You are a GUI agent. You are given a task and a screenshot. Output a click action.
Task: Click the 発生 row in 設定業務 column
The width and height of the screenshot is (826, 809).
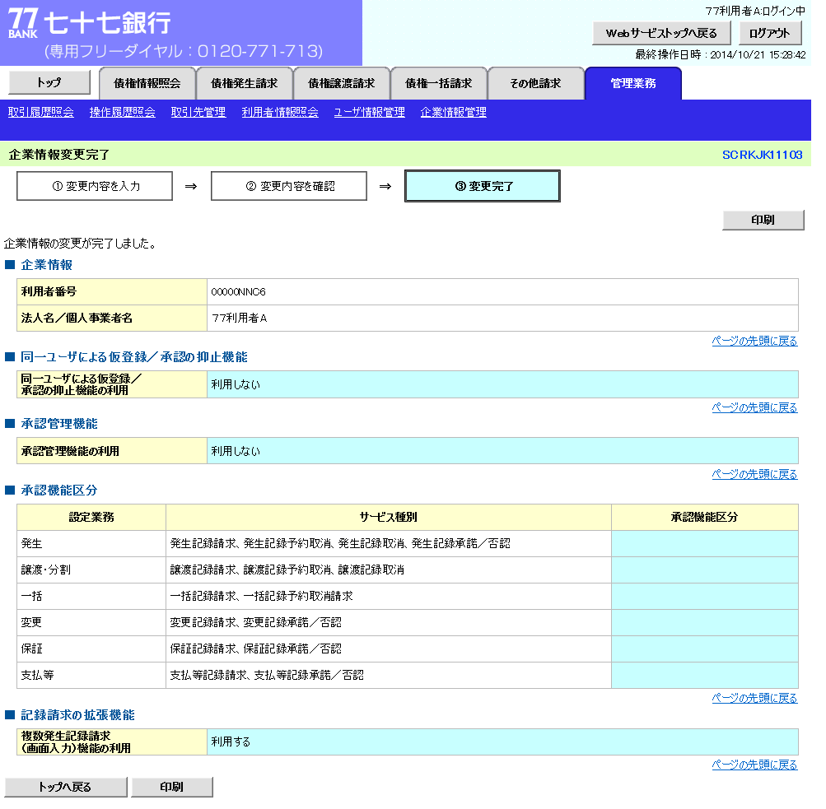(91, 544)
